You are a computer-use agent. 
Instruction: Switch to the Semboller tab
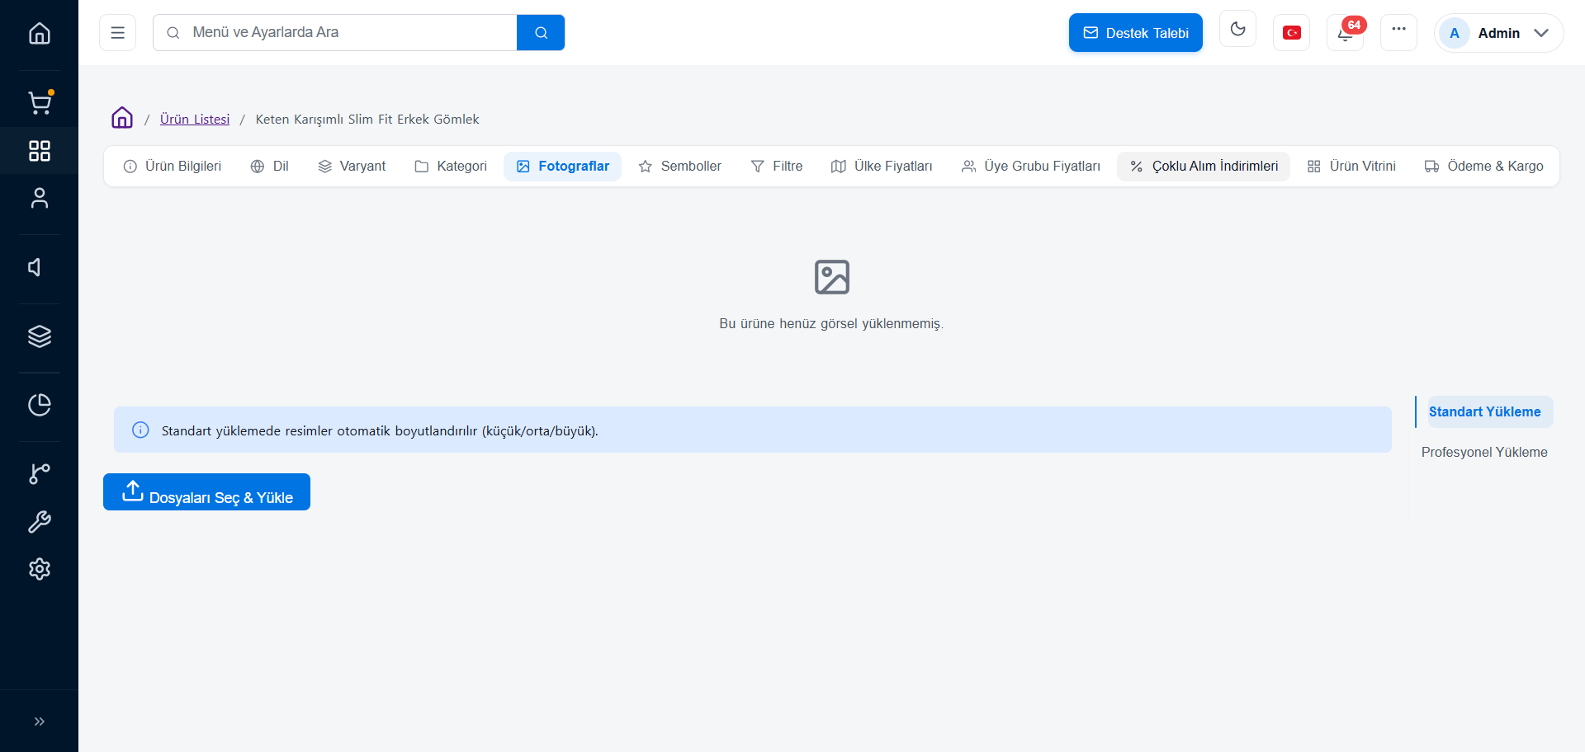(680, 167)
